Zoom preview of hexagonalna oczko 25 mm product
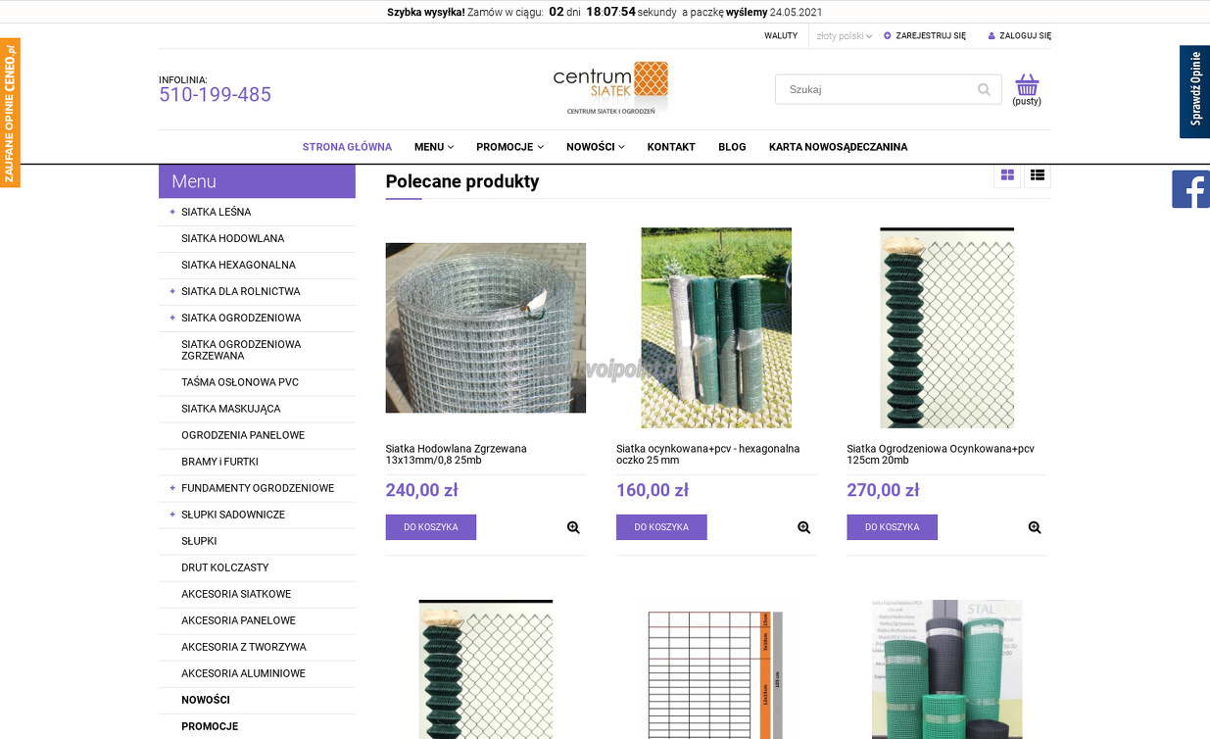 [x=804, y=527]
